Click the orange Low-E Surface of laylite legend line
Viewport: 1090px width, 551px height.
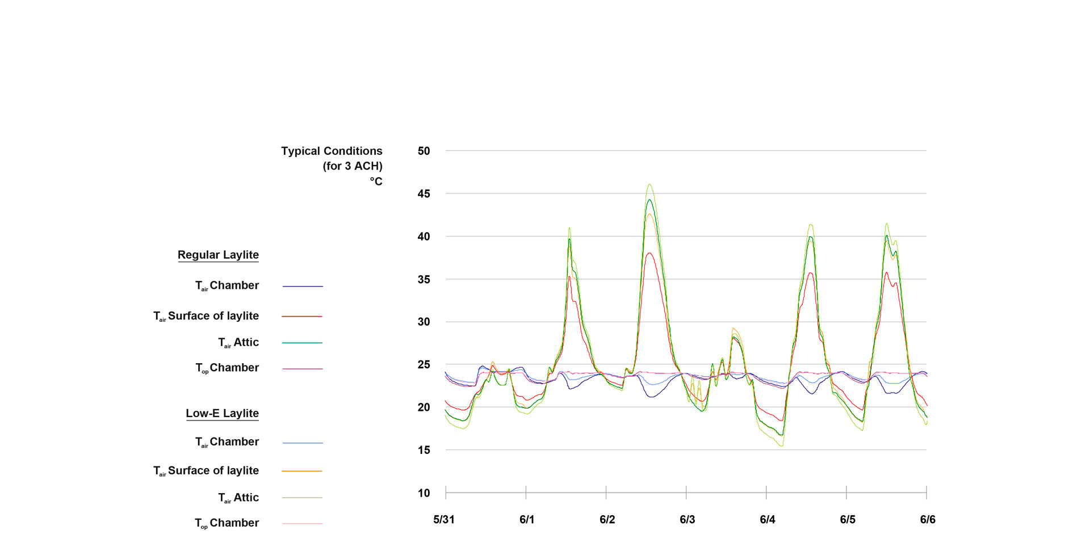302,471
